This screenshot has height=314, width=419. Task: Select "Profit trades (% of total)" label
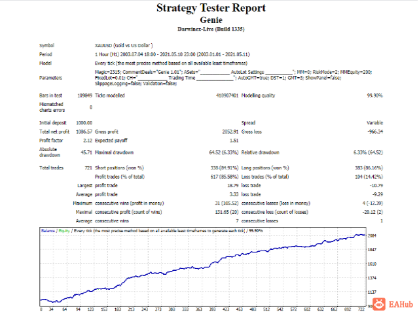[x=120, y=177]
